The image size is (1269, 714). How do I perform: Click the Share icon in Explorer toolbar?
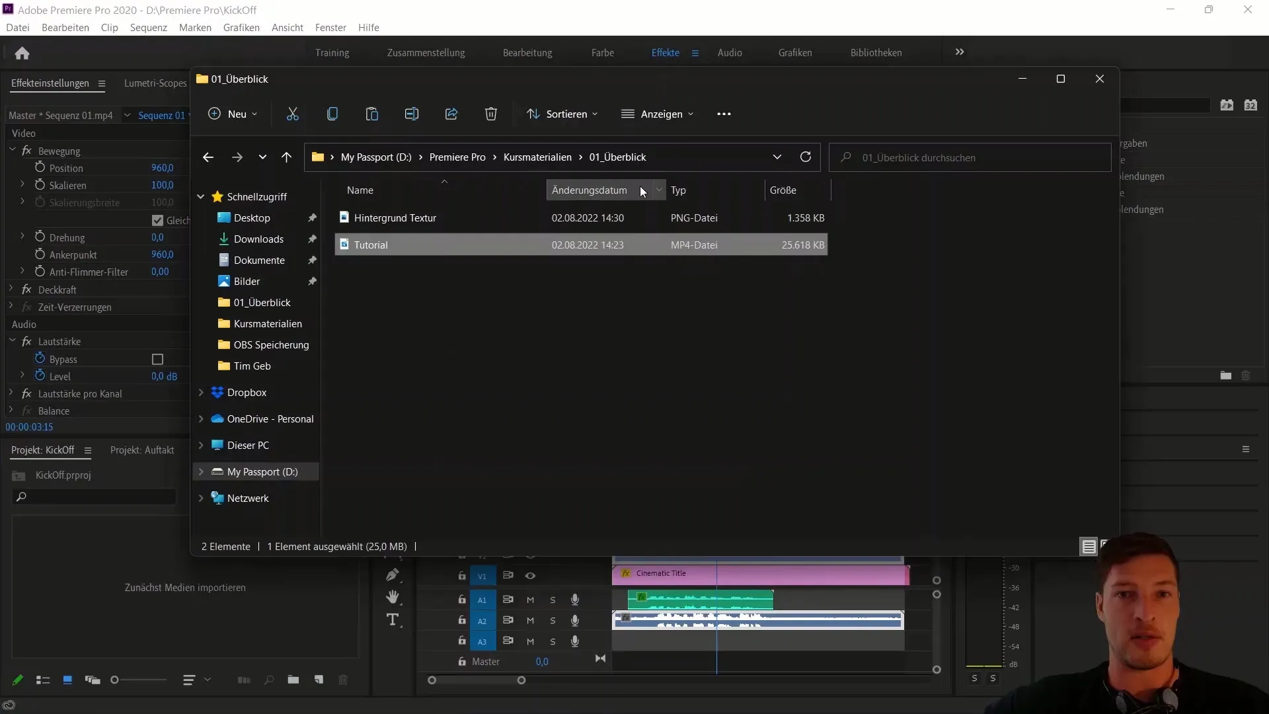[x=451, y=114]
